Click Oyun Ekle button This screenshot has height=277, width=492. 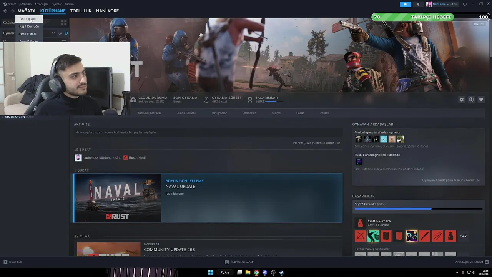(13, 262)
